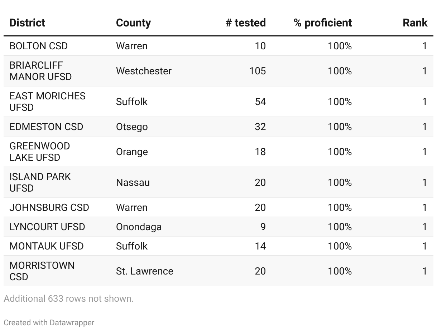Sort by '% proficient' column header
The height and width of the screenshot is (331, 437).
[x=322, y=23]
